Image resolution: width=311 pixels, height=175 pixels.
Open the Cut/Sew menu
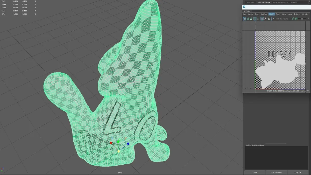point(264,14)
